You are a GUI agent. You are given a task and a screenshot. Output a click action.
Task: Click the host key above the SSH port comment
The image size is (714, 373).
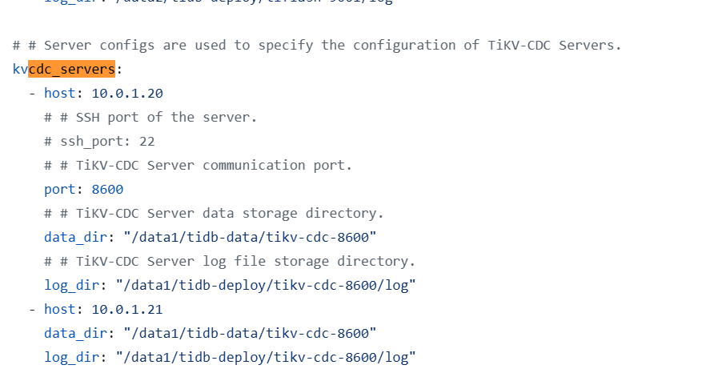pos(59,93)
